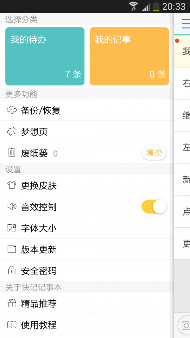The image size is (190, 338).
Task: Tap the lock security password icon
Action: [12, 271]
